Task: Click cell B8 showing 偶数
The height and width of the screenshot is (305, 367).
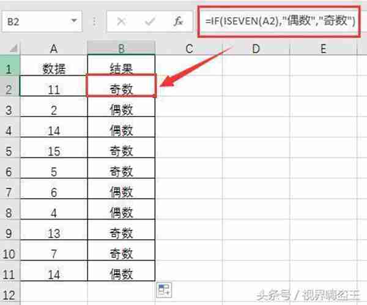Action: [x=121, y=209]
